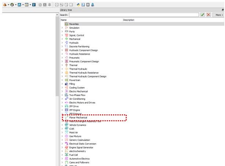Open dropdown arrow beside the orange cone icon
225x166 pixels.
pyautogui.click(x=8, y=5)
